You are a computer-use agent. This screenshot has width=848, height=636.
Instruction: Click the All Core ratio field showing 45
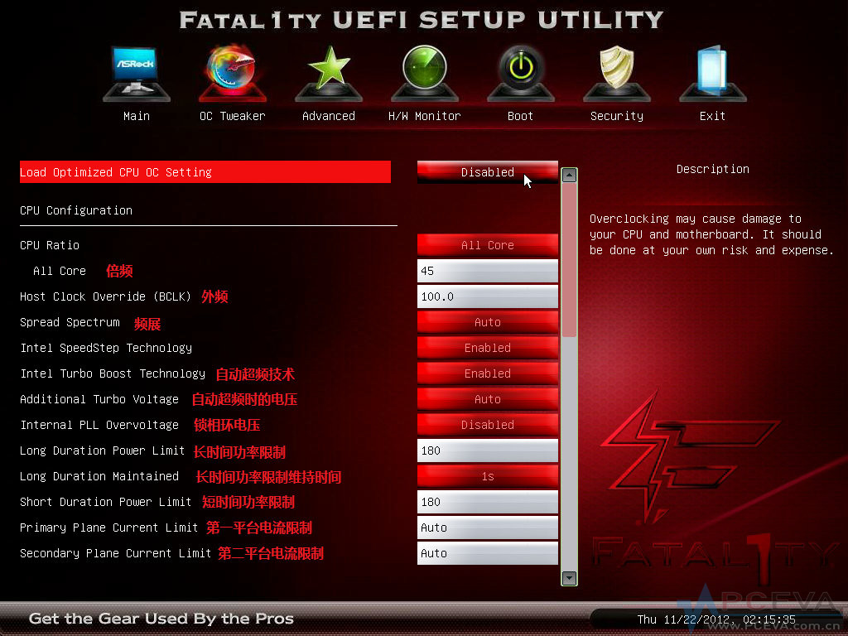tap(487, 271)
